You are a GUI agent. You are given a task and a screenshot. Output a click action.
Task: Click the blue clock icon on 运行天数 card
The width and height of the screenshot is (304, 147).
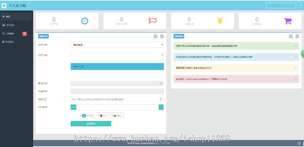tap(84, 21)
